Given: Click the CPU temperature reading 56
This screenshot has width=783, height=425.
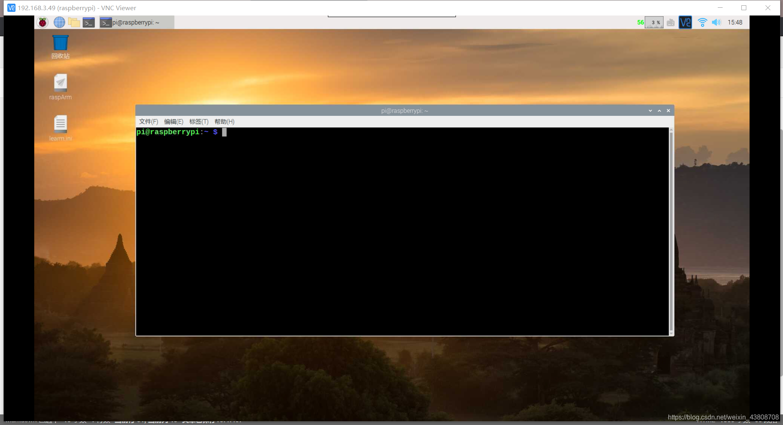Looking at the screenshot, I should pyautogui.click(x=641, y=22).
